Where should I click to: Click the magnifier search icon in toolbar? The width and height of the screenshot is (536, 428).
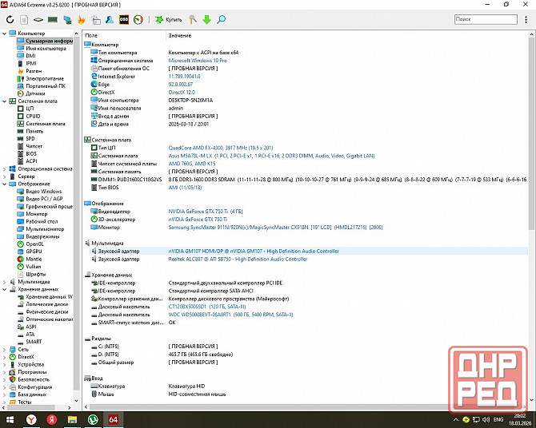(222, 18)
